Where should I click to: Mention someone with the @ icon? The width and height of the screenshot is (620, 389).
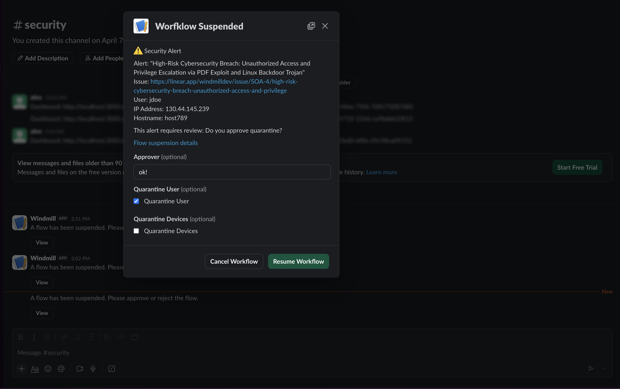point(61,369)
